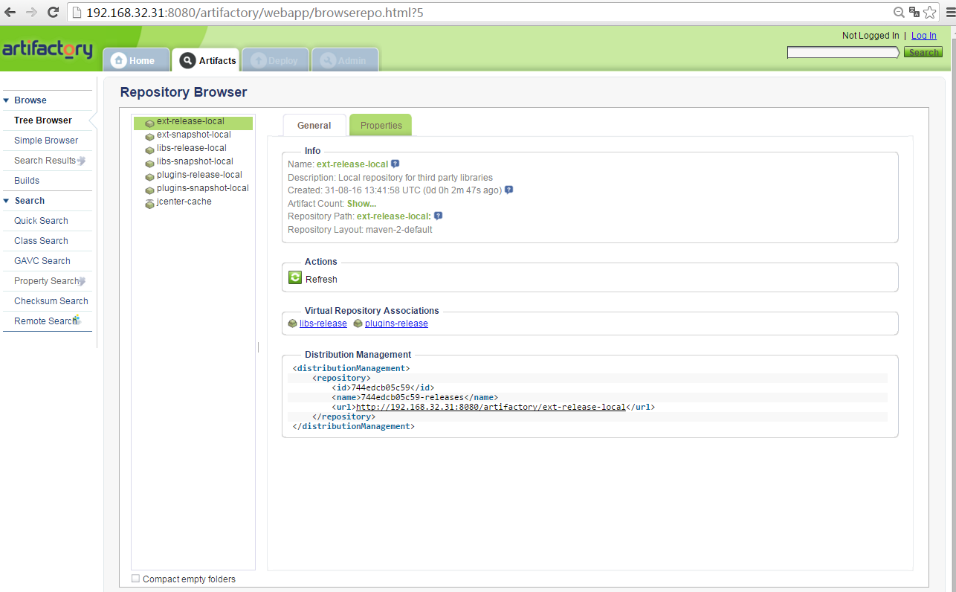Enable Compact empty folders checkbox
This screenshot has width=956, height=592.
pyautogui.click(x=135, y=578)
